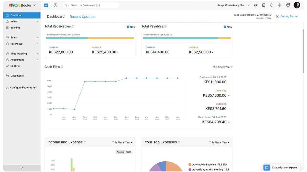Click the Zoho Books logo
The width and height of the screenshot is (307, 172).
(20, 5)
